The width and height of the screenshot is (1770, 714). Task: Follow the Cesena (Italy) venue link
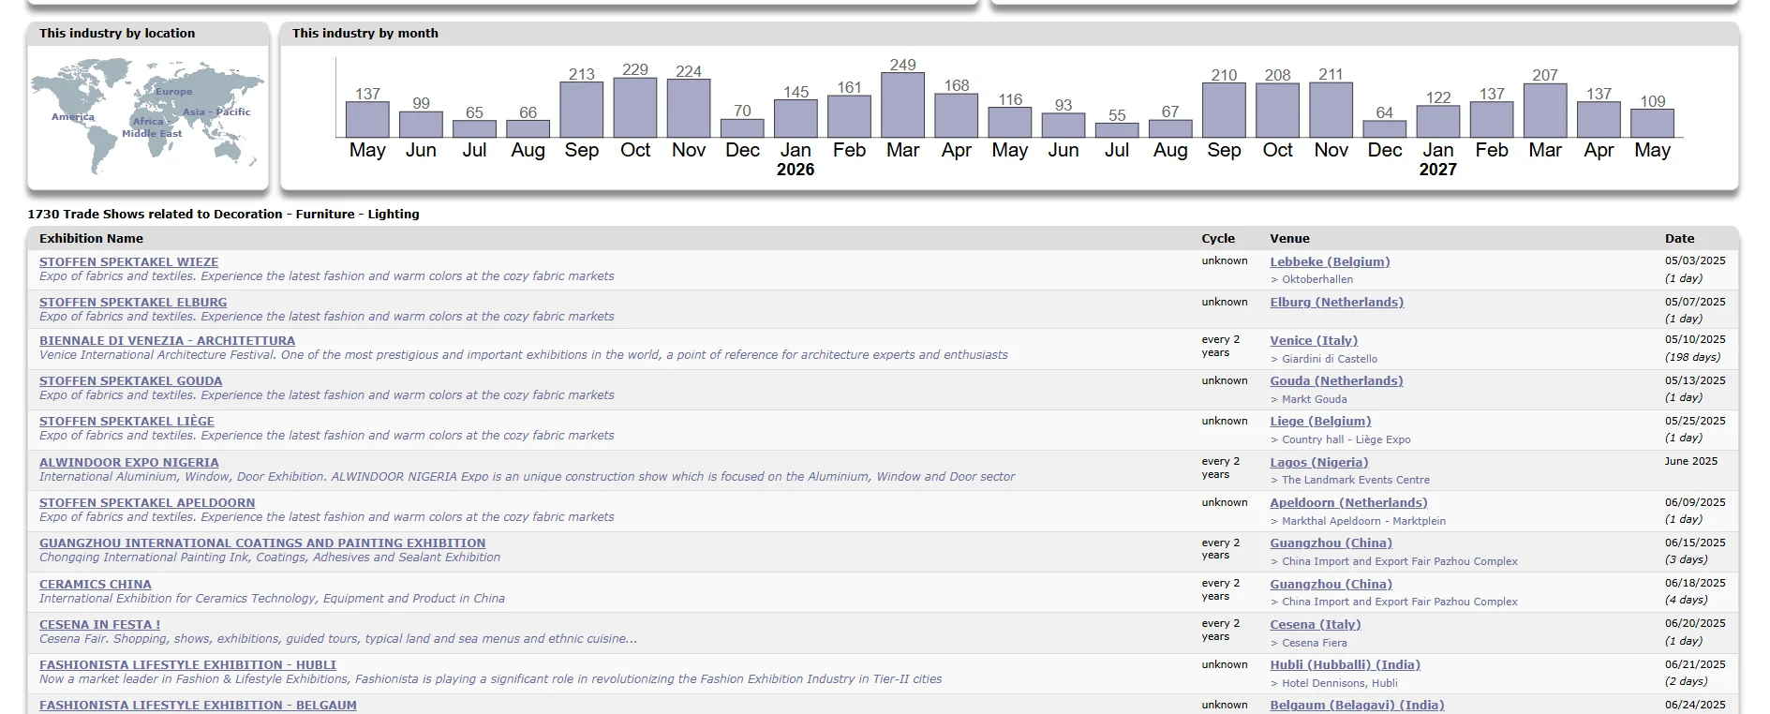pyautogui.click(x=1316, y=625)
